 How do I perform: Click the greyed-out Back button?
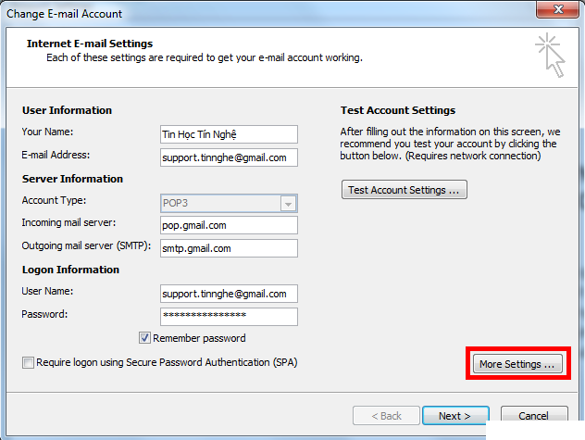(x=384, y=416)
